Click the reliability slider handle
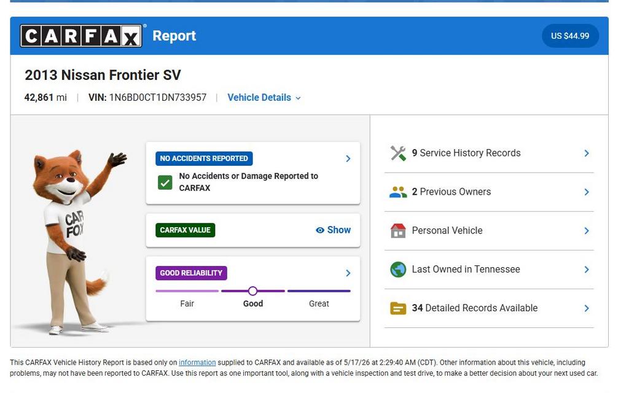The height and width of the screenshot is (393, 629). click(x=252, y=290)
